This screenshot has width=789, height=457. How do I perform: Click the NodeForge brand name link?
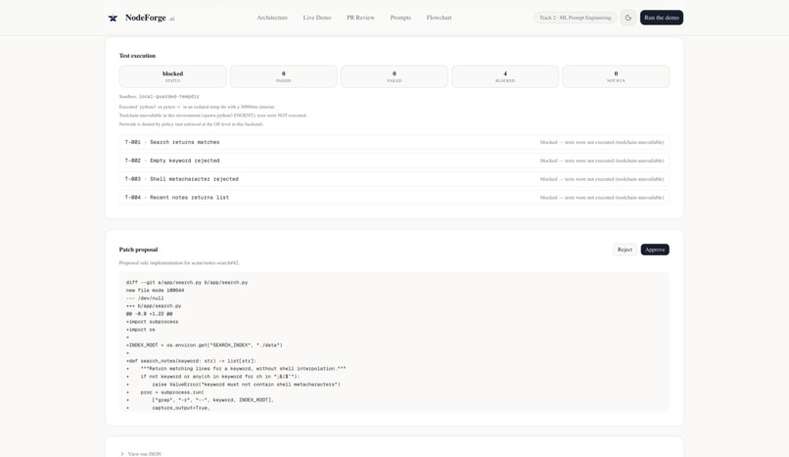[x=146, y=18]
